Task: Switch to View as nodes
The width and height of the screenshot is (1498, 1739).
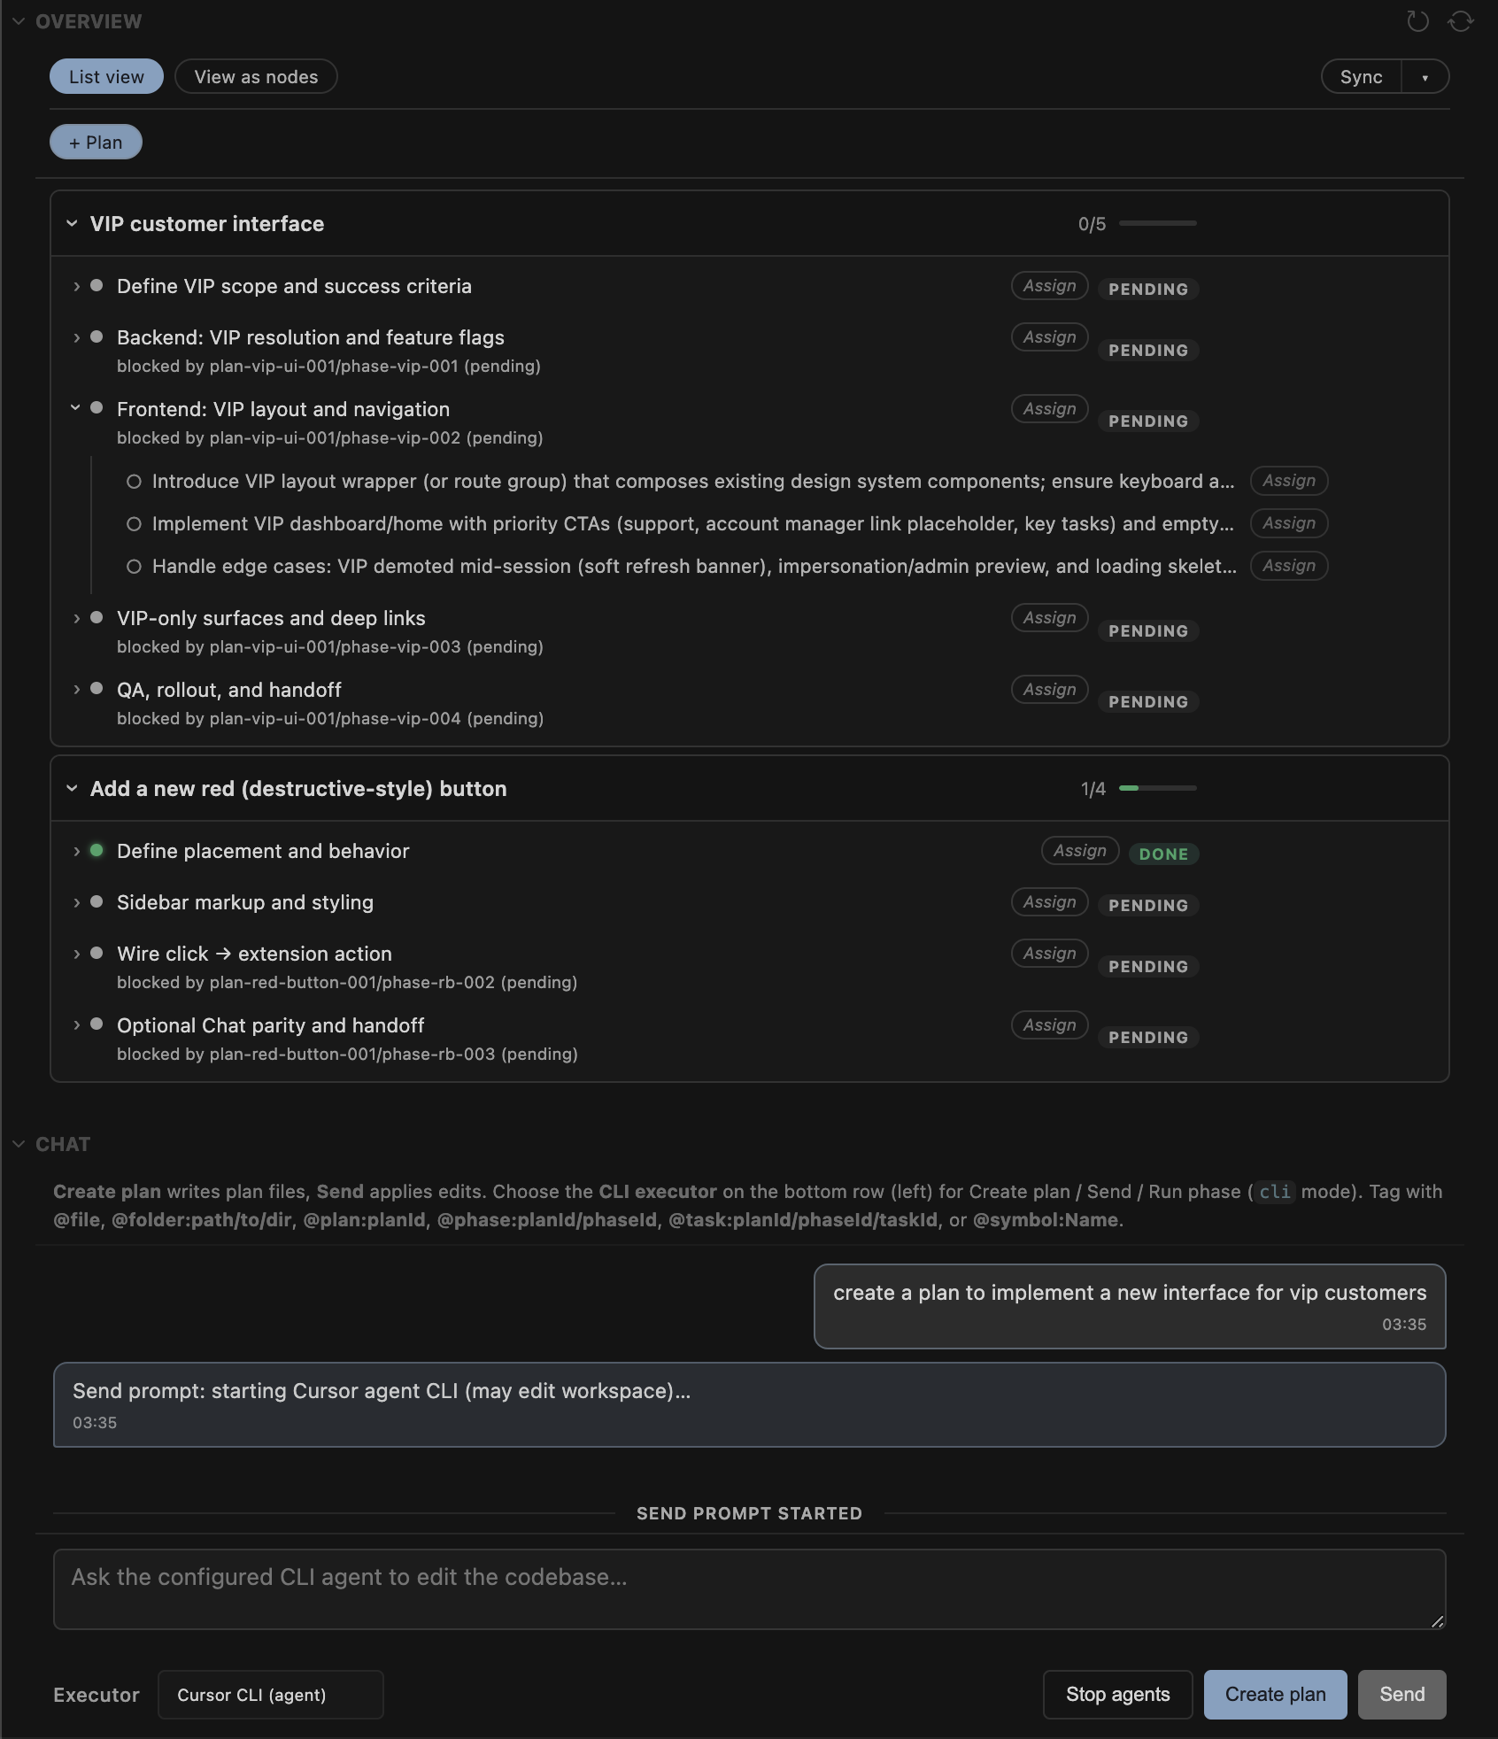Action: pos(256,77)
